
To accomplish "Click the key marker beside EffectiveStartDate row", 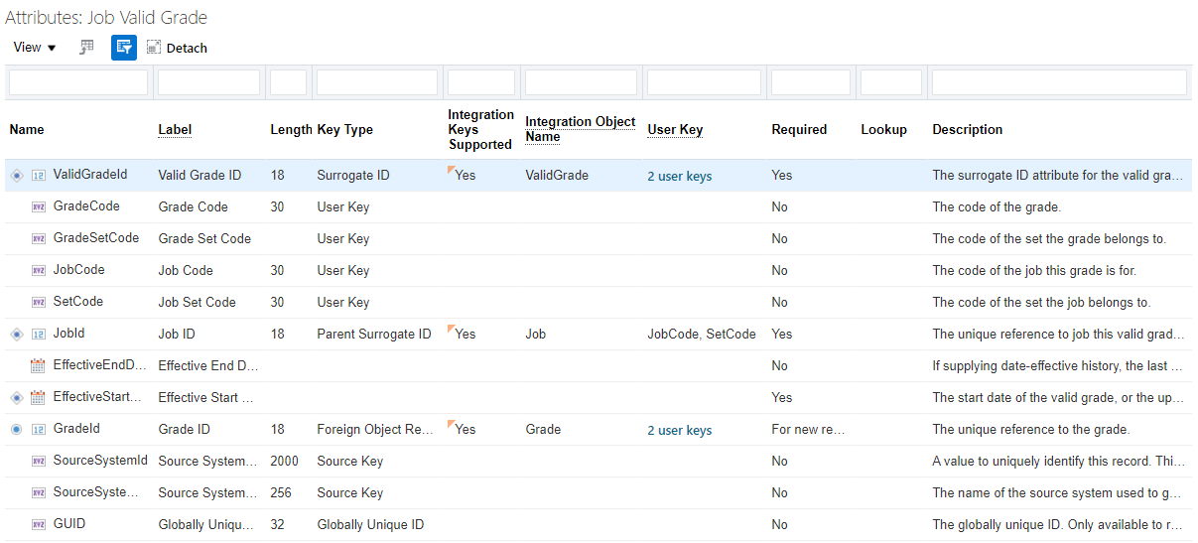I will tap(16, 398).
